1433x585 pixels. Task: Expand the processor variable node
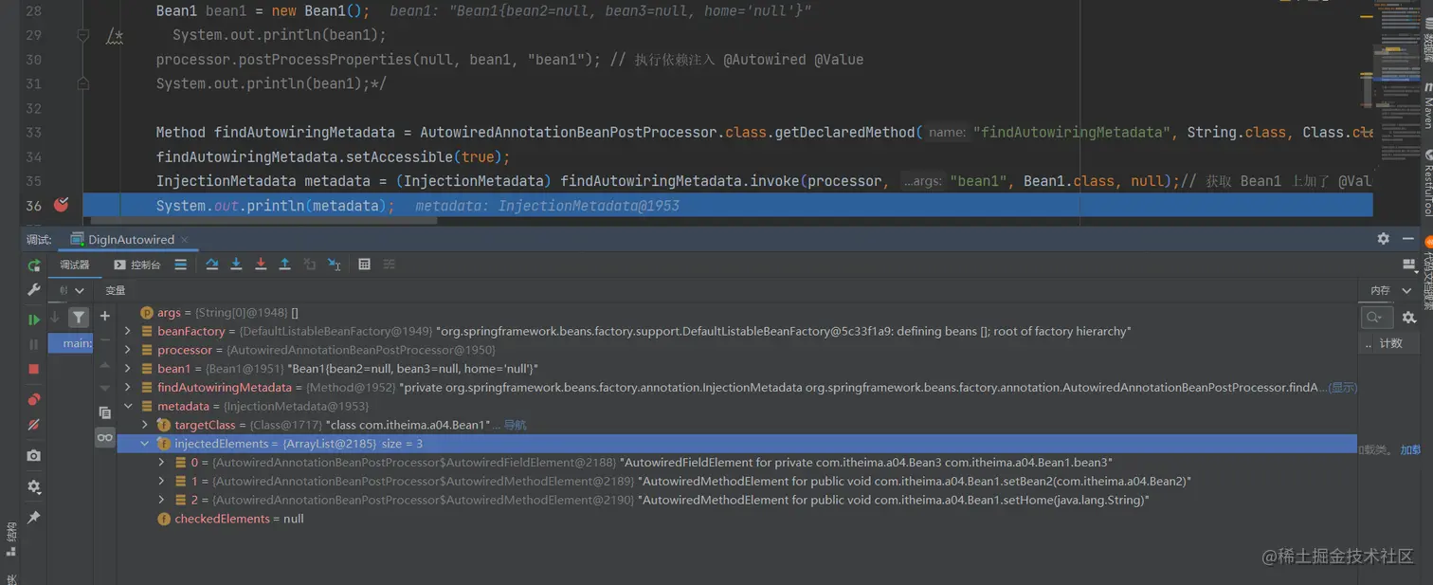tap(128, 350)
